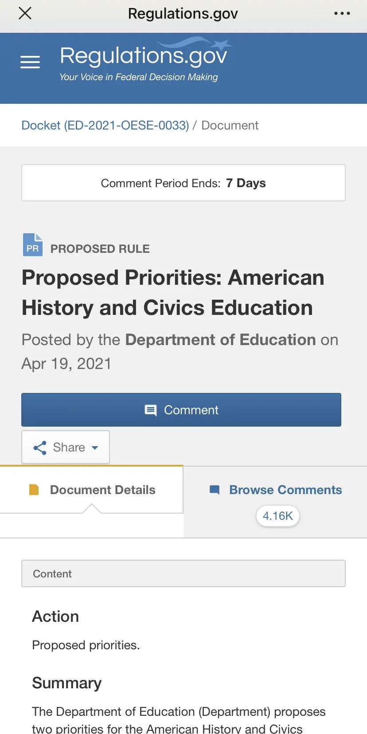The width and height of the screenshot is (367, 734).
Task: Click the Department of Education agency name
Action: [x=220, y=340]
